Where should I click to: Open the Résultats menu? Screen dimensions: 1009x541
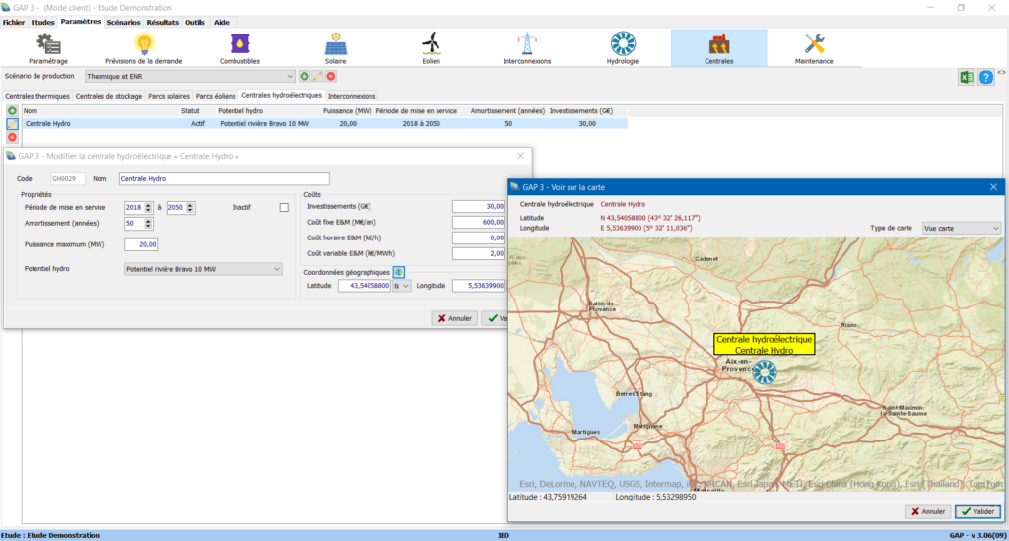tap(163, 21)
